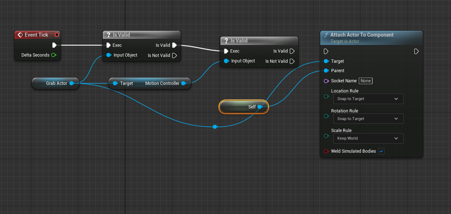Click Exec input pin of second Is Valid node

coord(226,51)
